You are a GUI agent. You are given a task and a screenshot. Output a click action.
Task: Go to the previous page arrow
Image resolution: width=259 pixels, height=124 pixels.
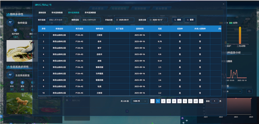click(152, 101)
